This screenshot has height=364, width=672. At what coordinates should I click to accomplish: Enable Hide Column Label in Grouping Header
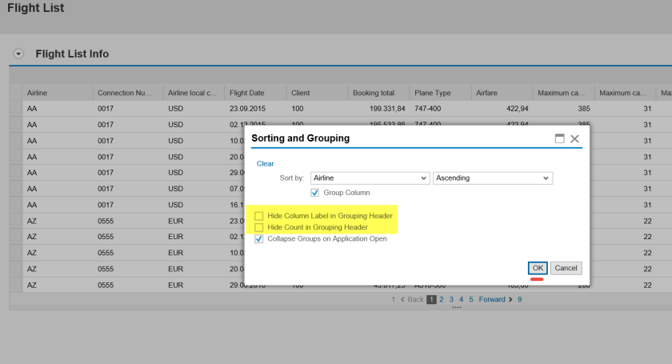click(259, 216)
